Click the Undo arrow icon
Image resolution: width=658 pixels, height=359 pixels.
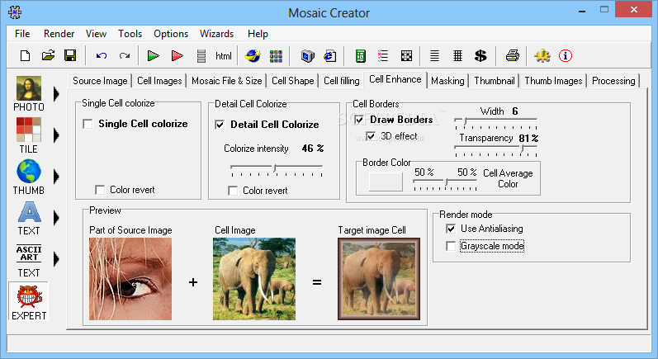(x=102, y=55)
